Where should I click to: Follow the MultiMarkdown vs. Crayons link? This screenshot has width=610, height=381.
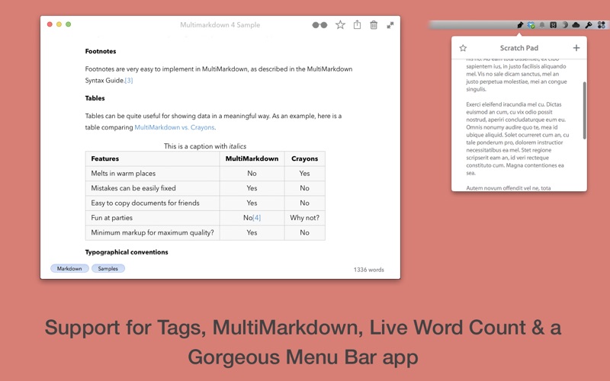175,127
